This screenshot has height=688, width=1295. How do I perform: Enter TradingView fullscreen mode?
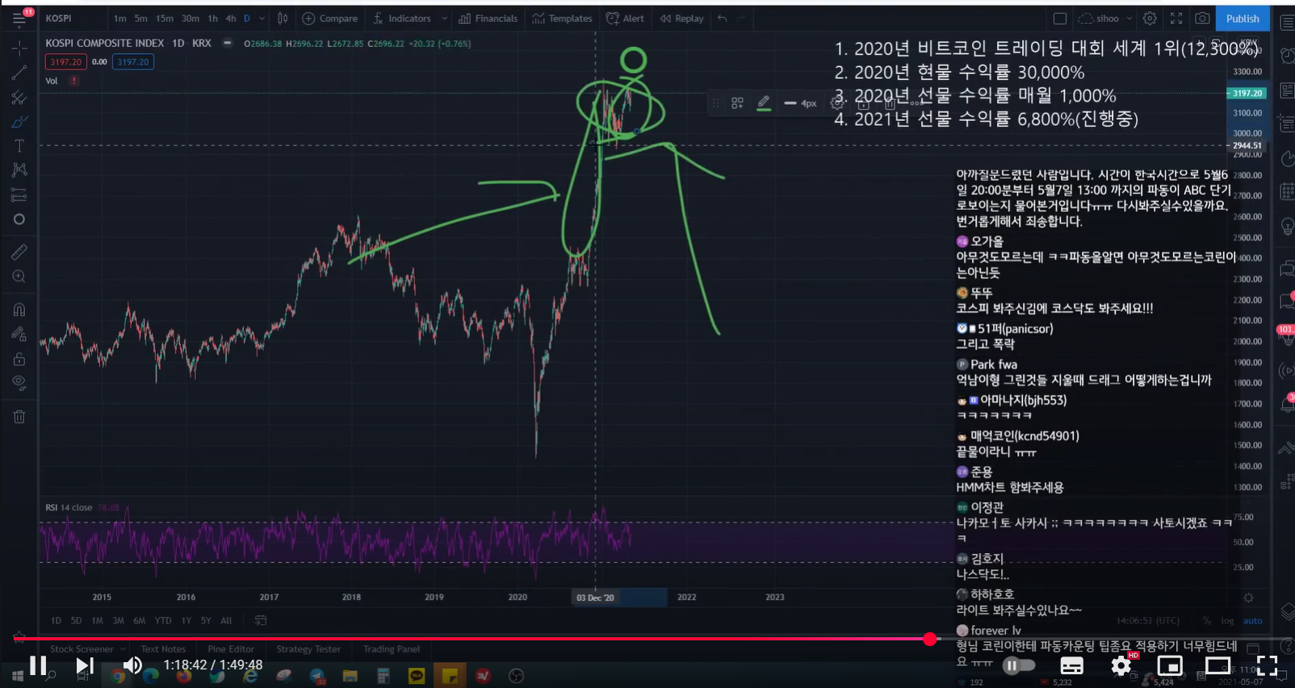point(1176,19)
